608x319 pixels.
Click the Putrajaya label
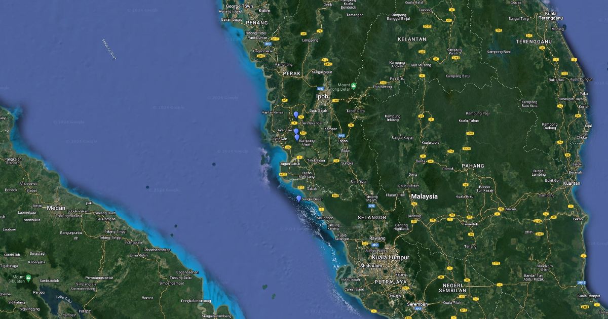pyautogui.click(x=391, y=282)
